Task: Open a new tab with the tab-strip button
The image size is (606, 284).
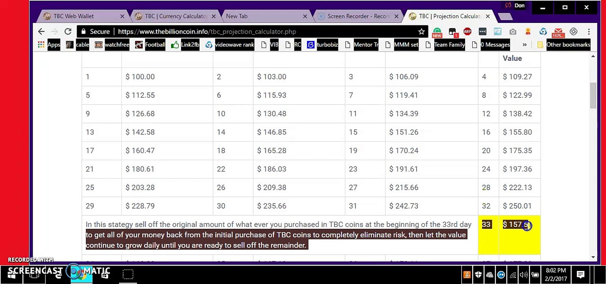Action: (505, 17)
